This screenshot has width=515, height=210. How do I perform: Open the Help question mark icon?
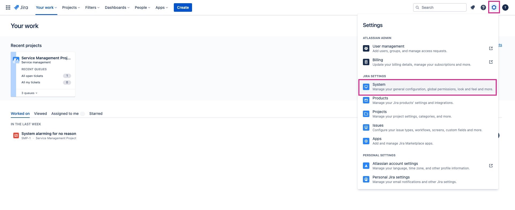483,7
